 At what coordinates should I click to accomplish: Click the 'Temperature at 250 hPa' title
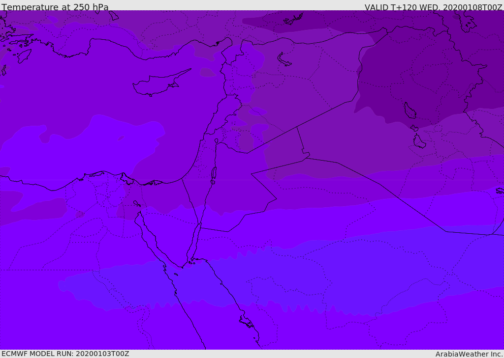click(55, 7)
